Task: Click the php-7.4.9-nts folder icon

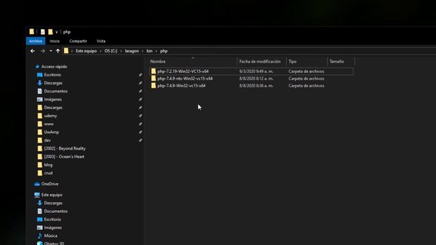Action: [x=153, y=79]
